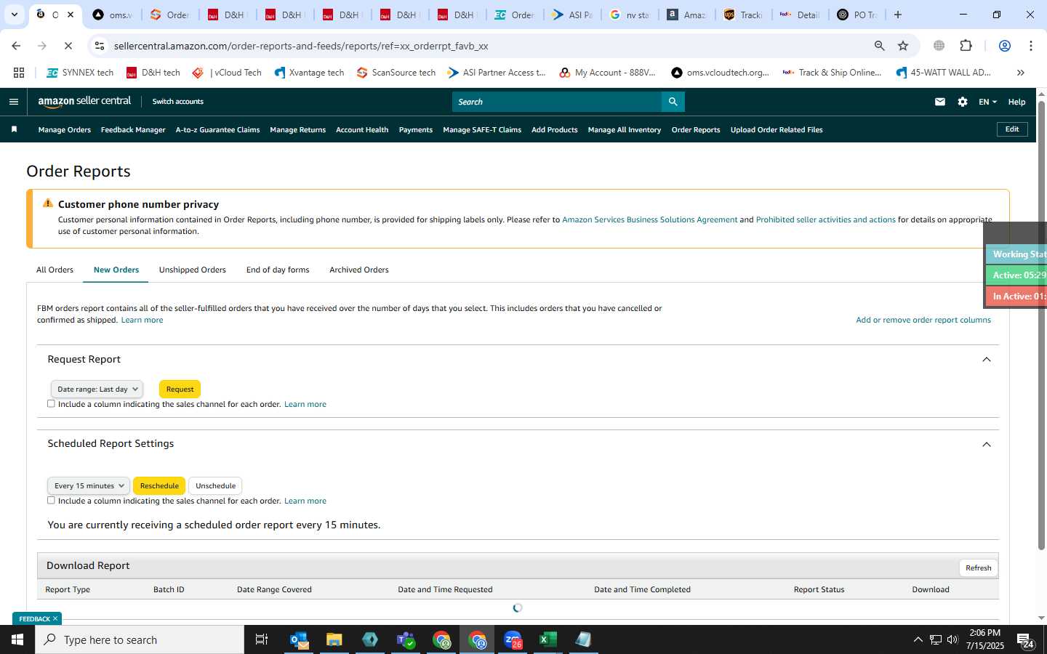Viewport: 1047px width, 654px height.
Task: Open the tab search dropdown arrow
Action: point(14,15)
